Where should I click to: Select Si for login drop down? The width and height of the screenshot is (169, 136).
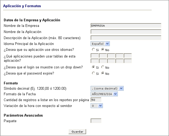point(93,67)
